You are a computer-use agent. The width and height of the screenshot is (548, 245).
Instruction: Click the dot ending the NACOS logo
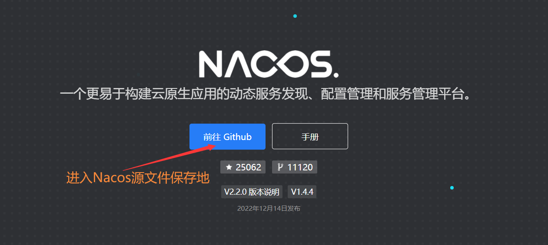pos(335,75)
